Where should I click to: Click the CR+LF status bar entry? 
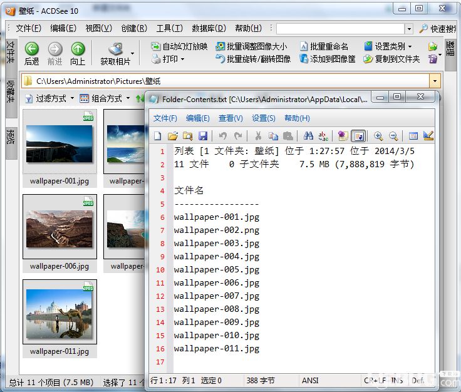point(375,381)
